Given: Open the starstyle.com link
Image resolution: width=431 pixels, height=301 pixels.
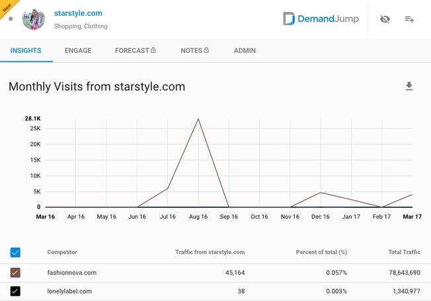Looking at the screenshot, I should (x=79, y=13).
